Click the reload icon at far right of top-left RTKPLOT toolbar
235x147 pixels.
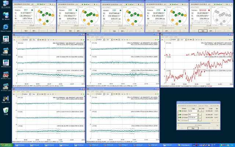84,40
